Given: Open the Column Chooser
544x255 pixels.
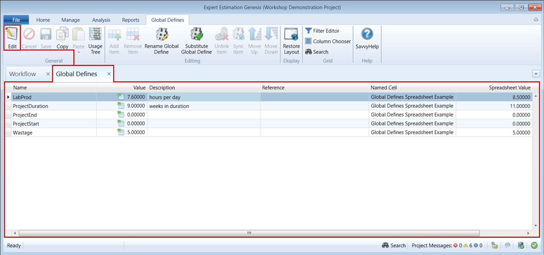Looking at the screenshot, I should pyautogui.click(x=328, y=41).
